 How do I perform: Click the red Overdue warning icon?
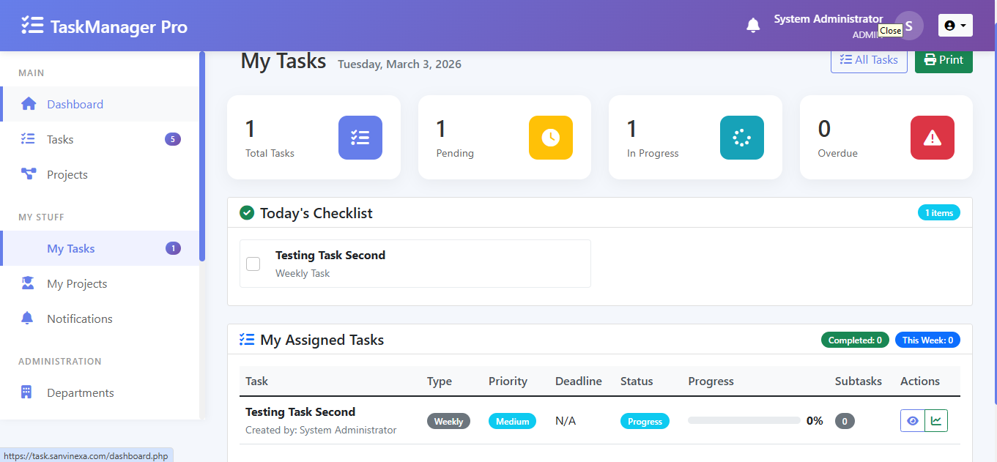tap(932, 137)
